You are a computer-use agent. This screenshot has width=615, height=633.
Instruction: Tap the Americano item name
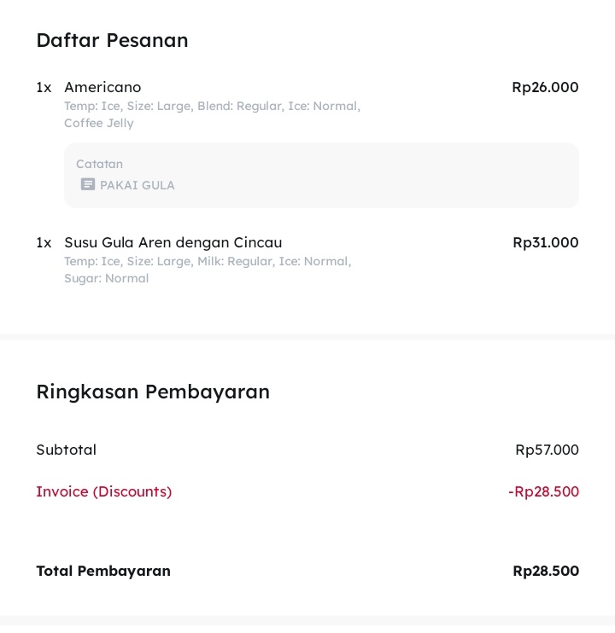[x=102, y=87]
